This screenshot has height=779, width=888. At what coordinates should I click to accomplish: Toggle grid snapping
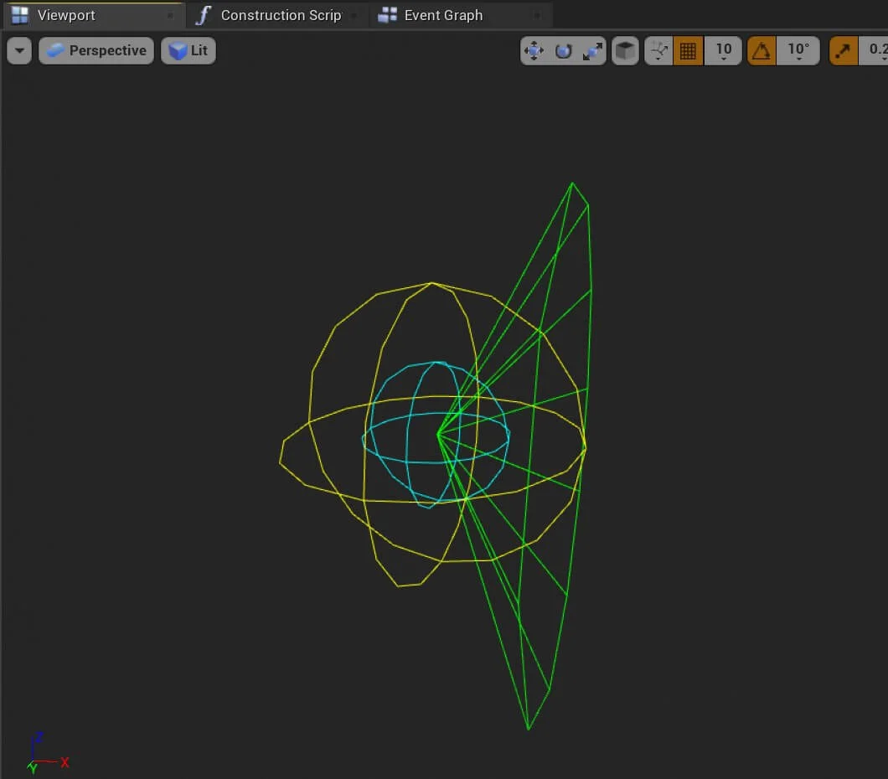click(x=688, y=51)
